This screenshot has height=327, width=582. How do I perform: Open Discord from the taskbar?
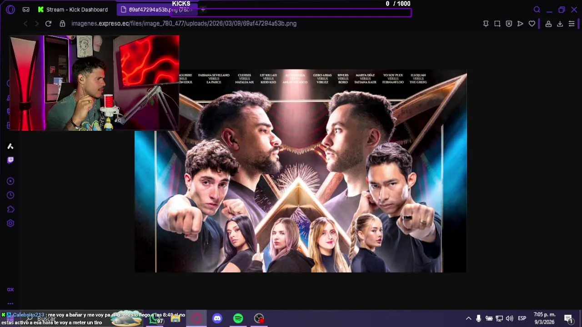(x=217, y=319)
